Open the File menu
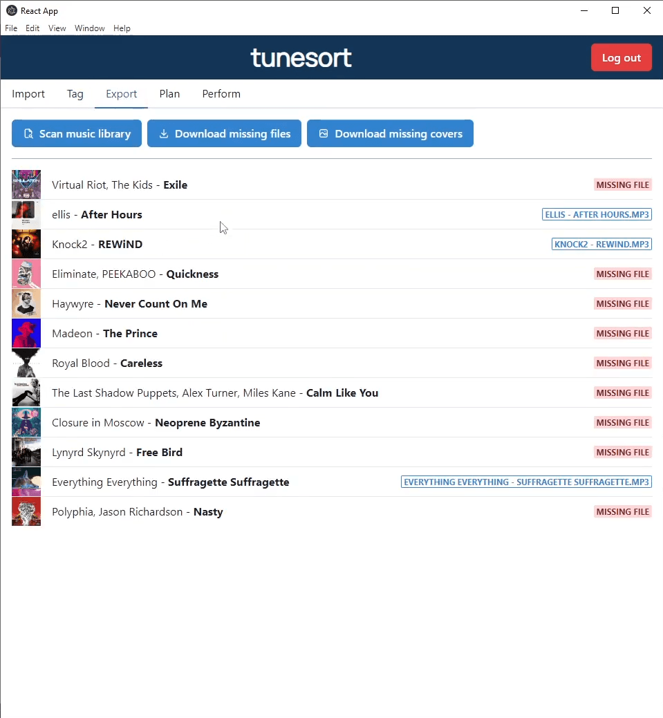 (x=11, y=28)
